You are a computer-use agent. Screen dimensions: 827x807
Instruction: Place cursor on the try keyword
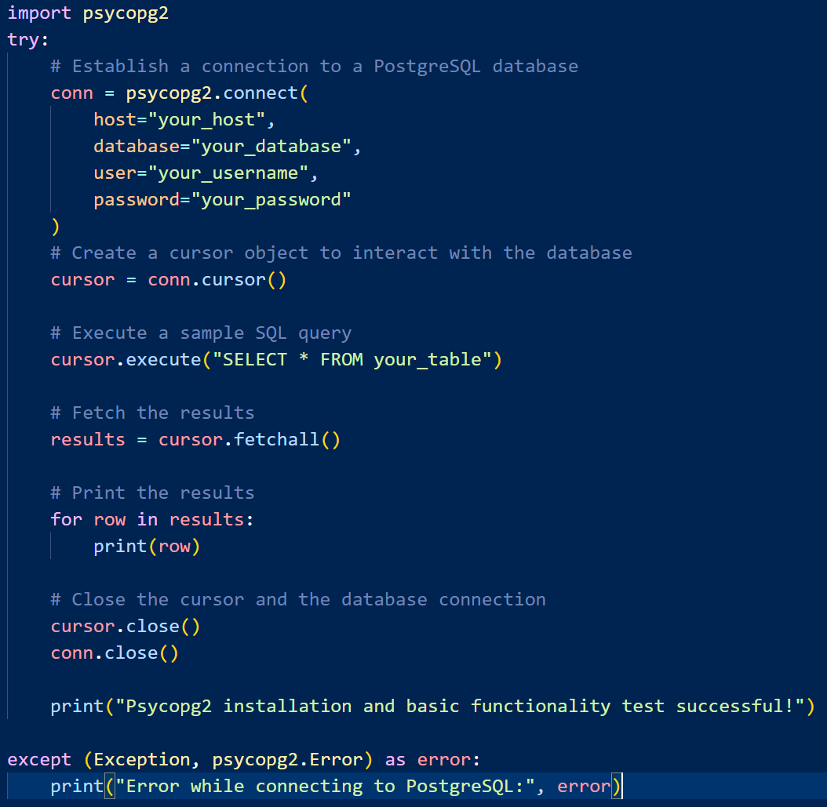click(24, 40)
